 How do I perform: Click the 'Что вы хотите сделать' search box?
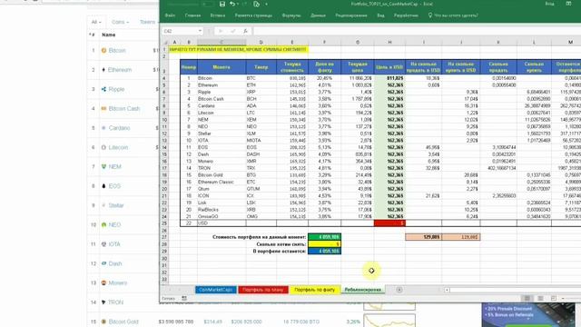453,15
